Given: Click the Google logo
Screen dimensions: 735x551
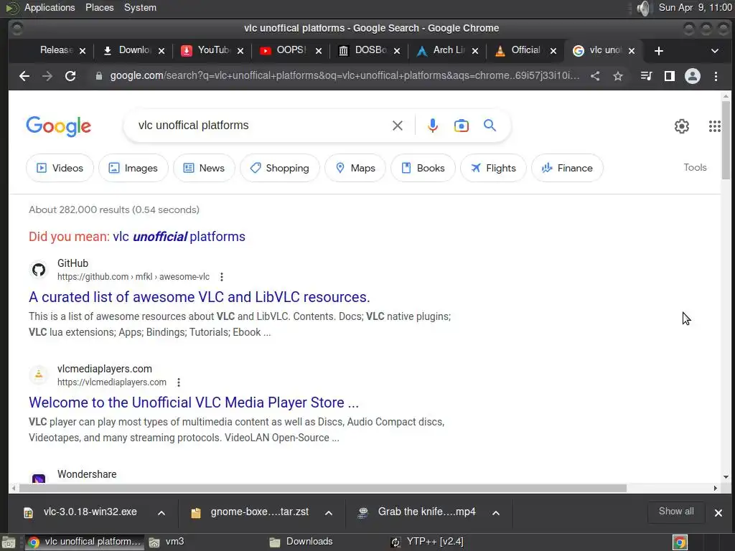Looking at the screenshot, I should (59, 126).
